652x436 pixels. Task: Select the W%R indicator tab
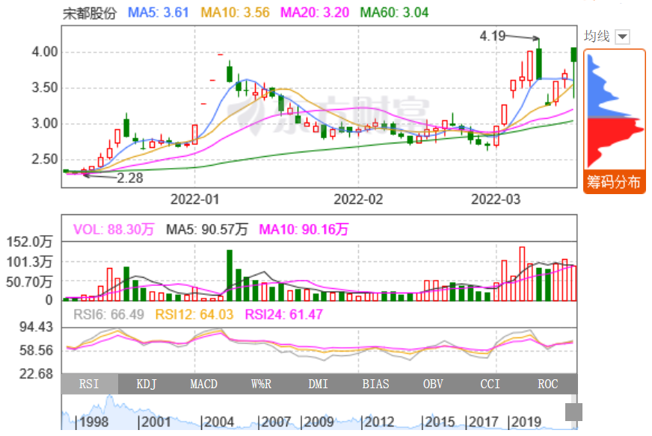pos(261,384)
